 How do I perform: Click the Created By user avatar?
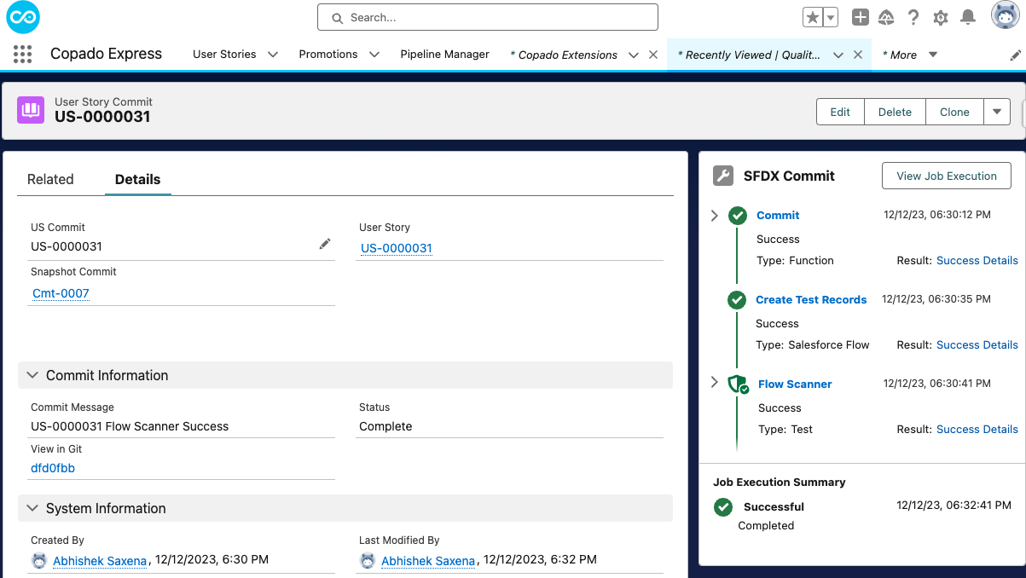[39, 560]
